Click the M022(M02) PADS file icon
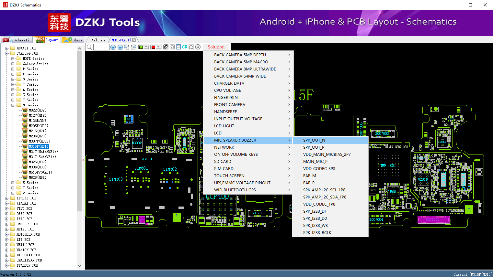The height and width of the screenshot is (277, 493). [x=25, y=110]
